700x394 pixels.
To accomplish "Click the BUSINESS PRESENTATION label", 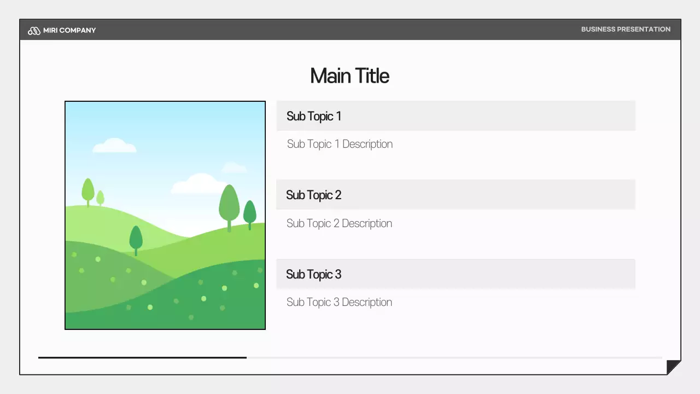I will 626,29.
